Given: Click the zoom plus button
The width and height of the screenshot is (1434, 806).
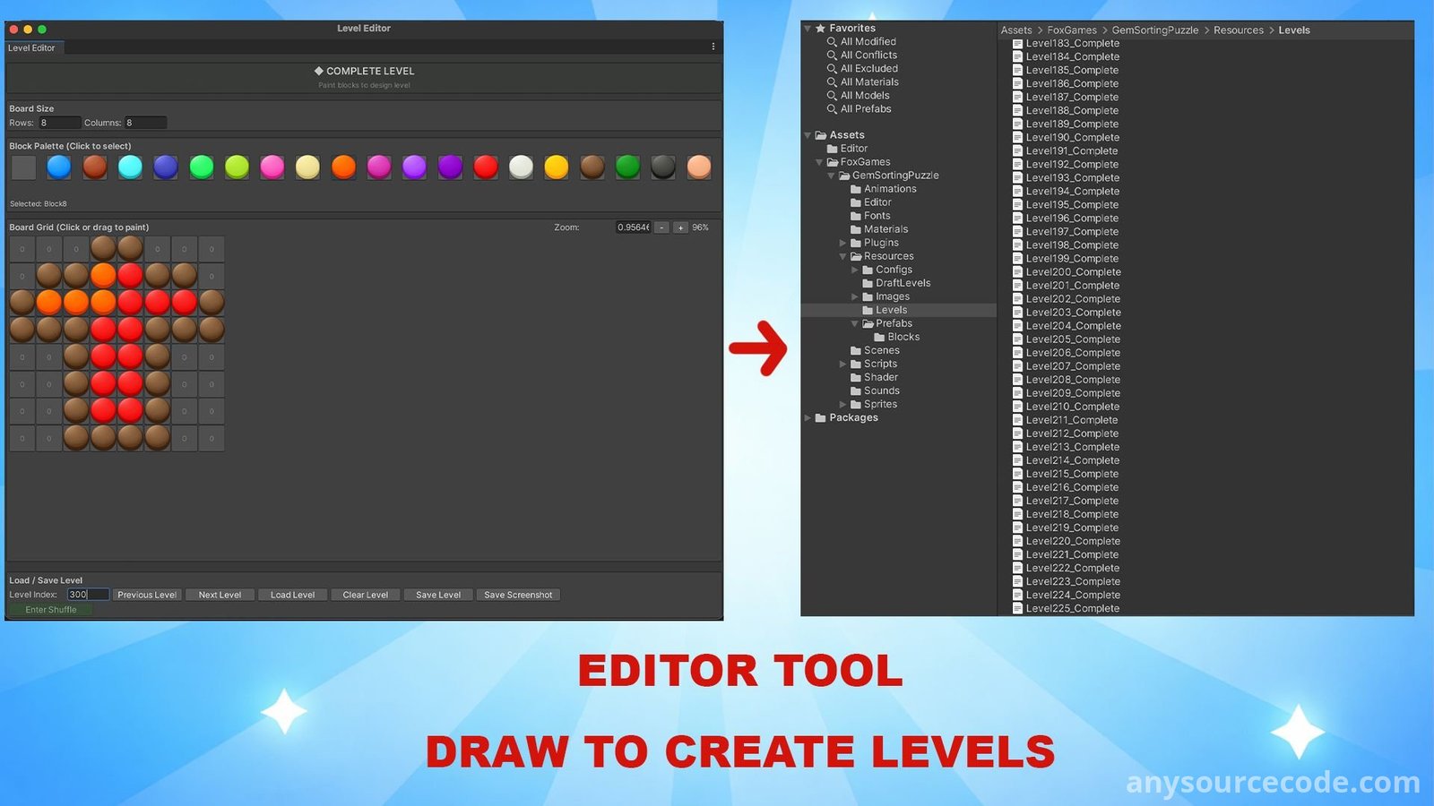Looking at the screenshot, I should pyautogui.click(x=680, y=227).
